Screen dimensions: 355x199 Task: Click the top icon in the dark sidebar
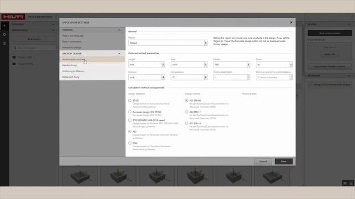pos(4,26)
